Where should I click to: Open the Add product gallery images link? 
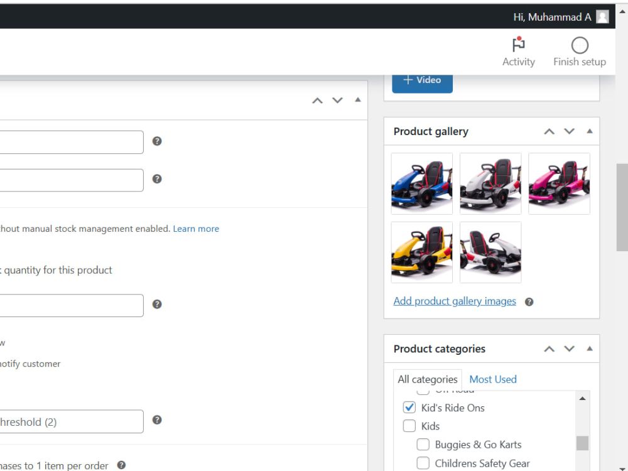[x=455, y=301]
